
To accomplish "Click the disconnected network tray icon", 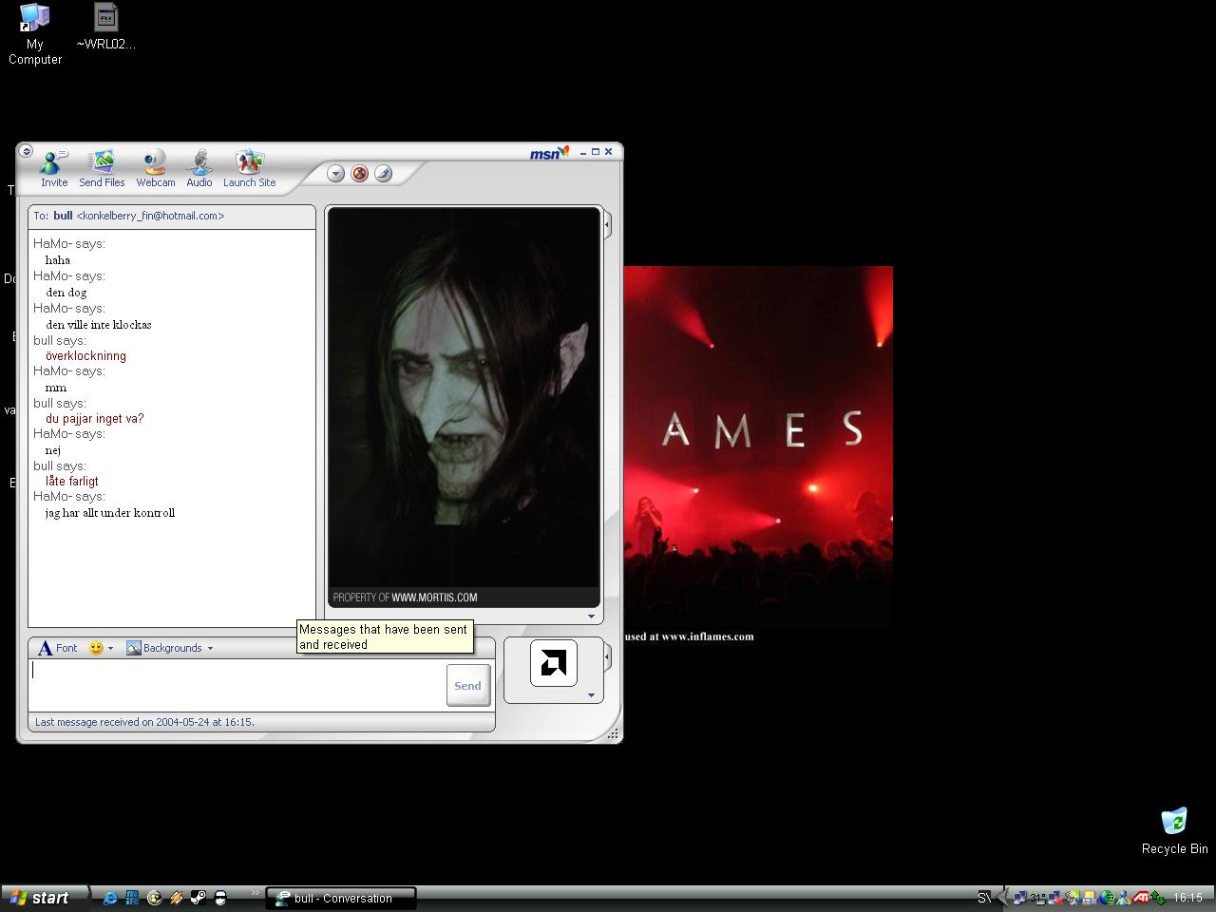I will pos(1054,898).
